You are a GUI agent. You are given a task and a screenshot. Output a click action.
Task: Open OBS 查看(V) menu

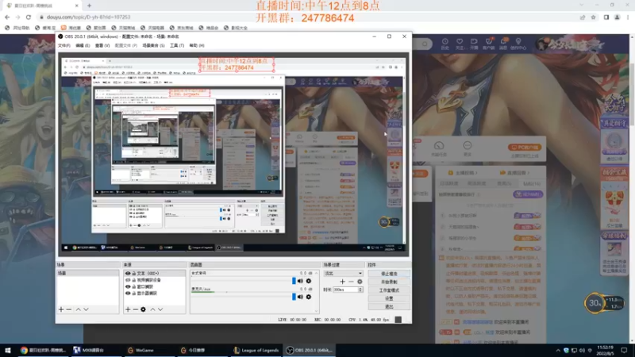tap(102, 45)
